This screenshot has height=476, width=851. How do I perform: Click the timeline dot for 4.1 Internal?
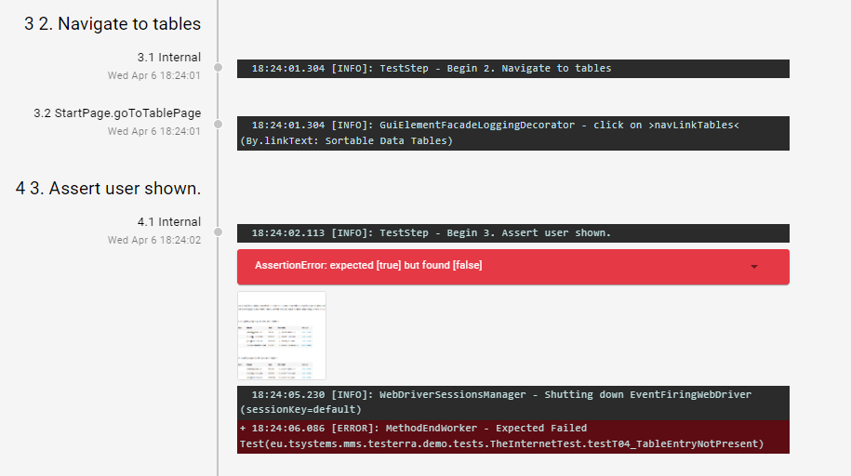[219, 232]
